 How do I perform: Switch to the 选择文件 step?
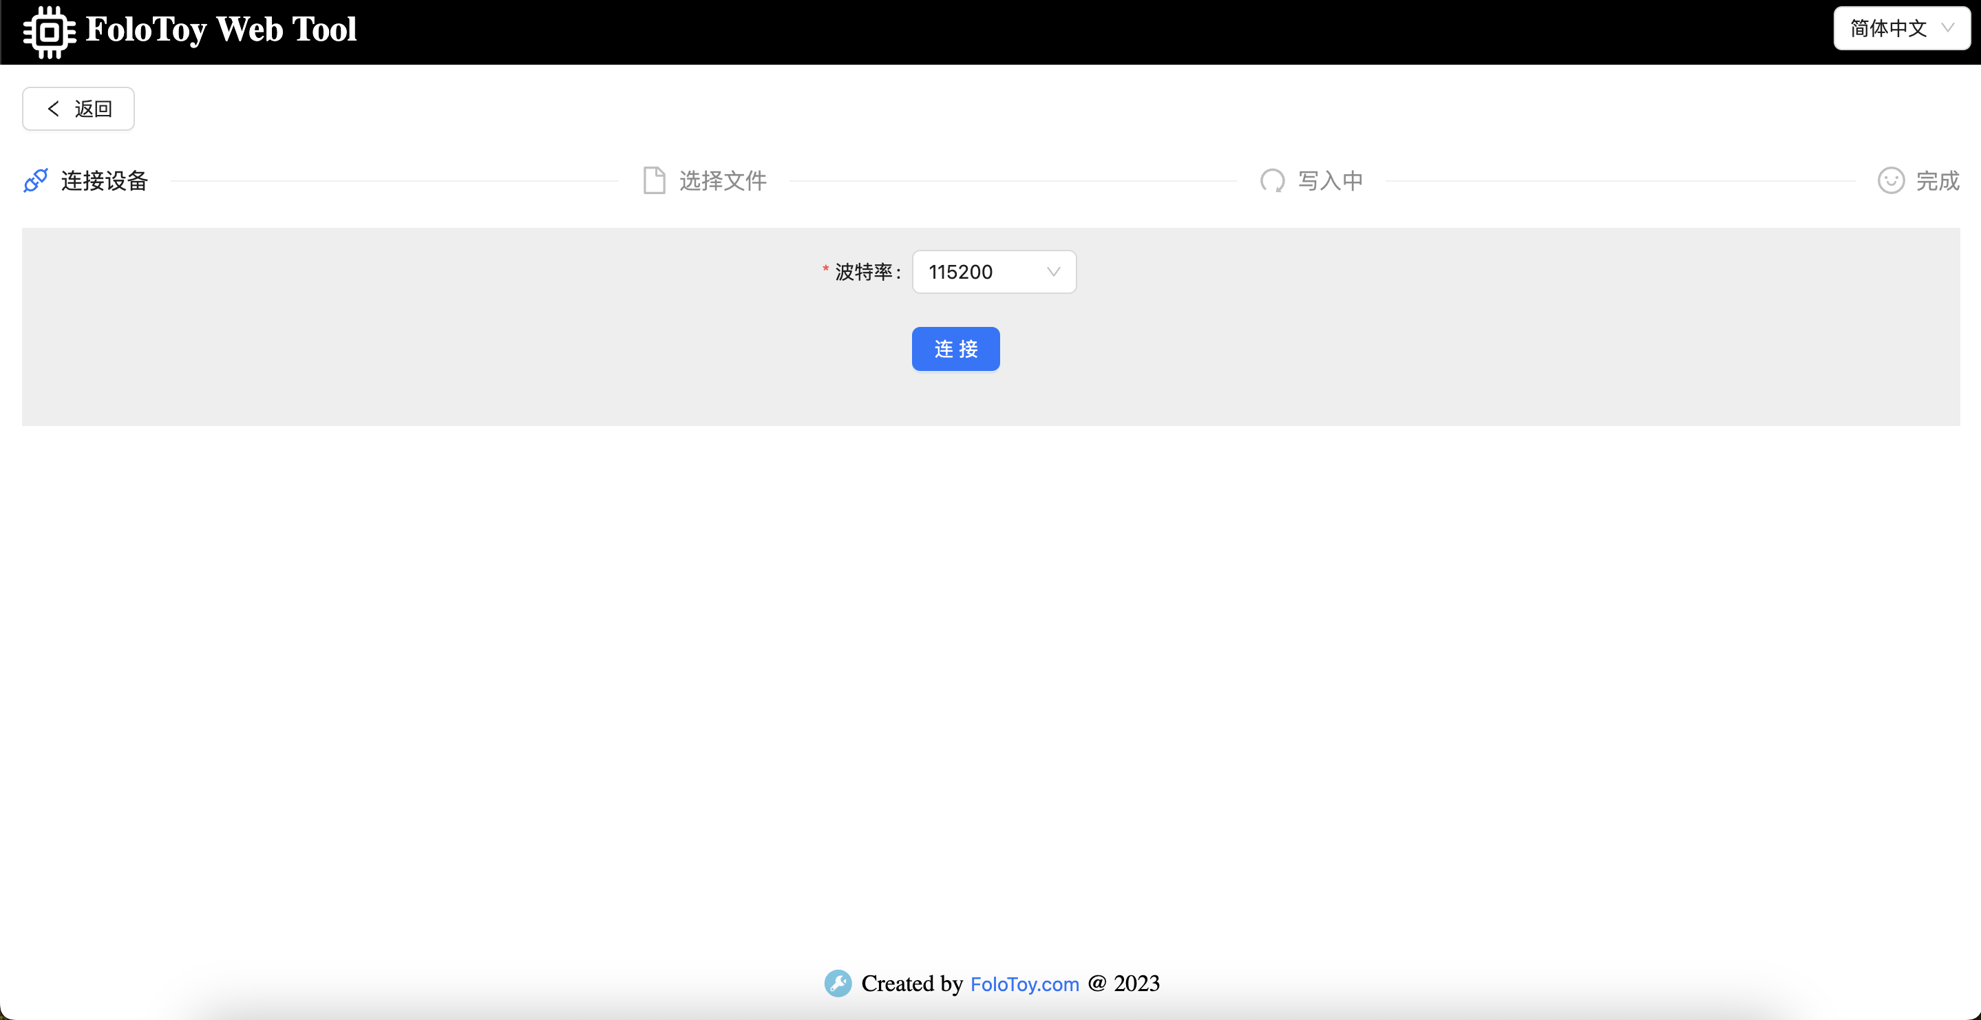[723, 180]
